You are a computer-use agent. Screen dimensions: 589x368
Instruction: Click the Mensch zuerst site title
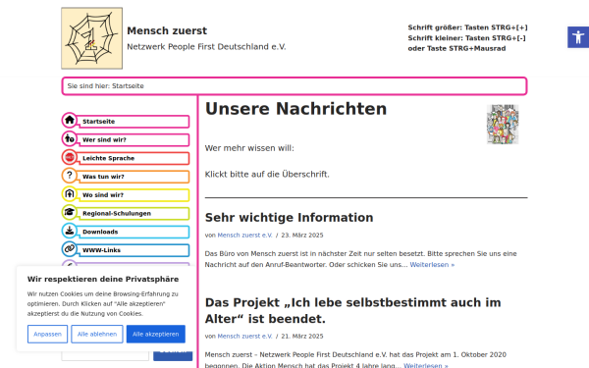167,30
